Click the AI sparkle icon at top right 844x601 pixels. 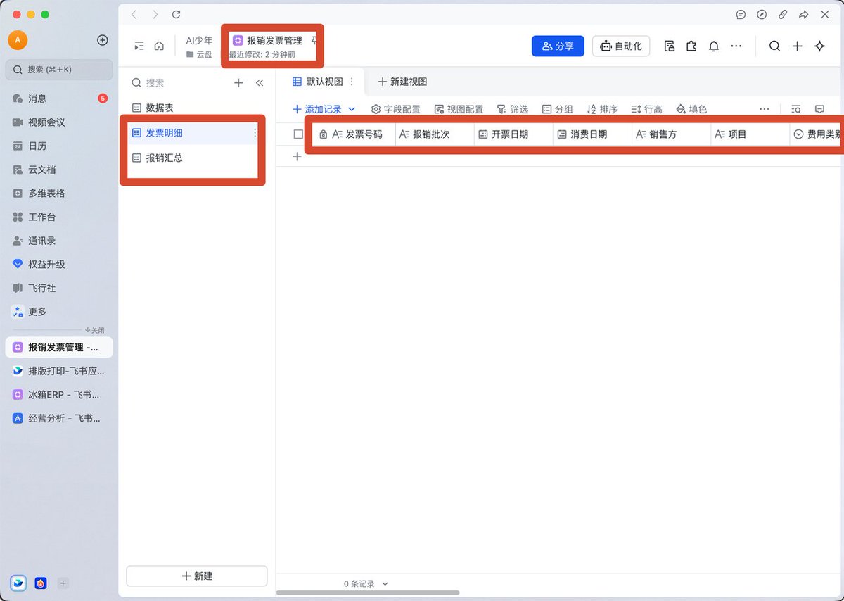(x=819, y=46)
